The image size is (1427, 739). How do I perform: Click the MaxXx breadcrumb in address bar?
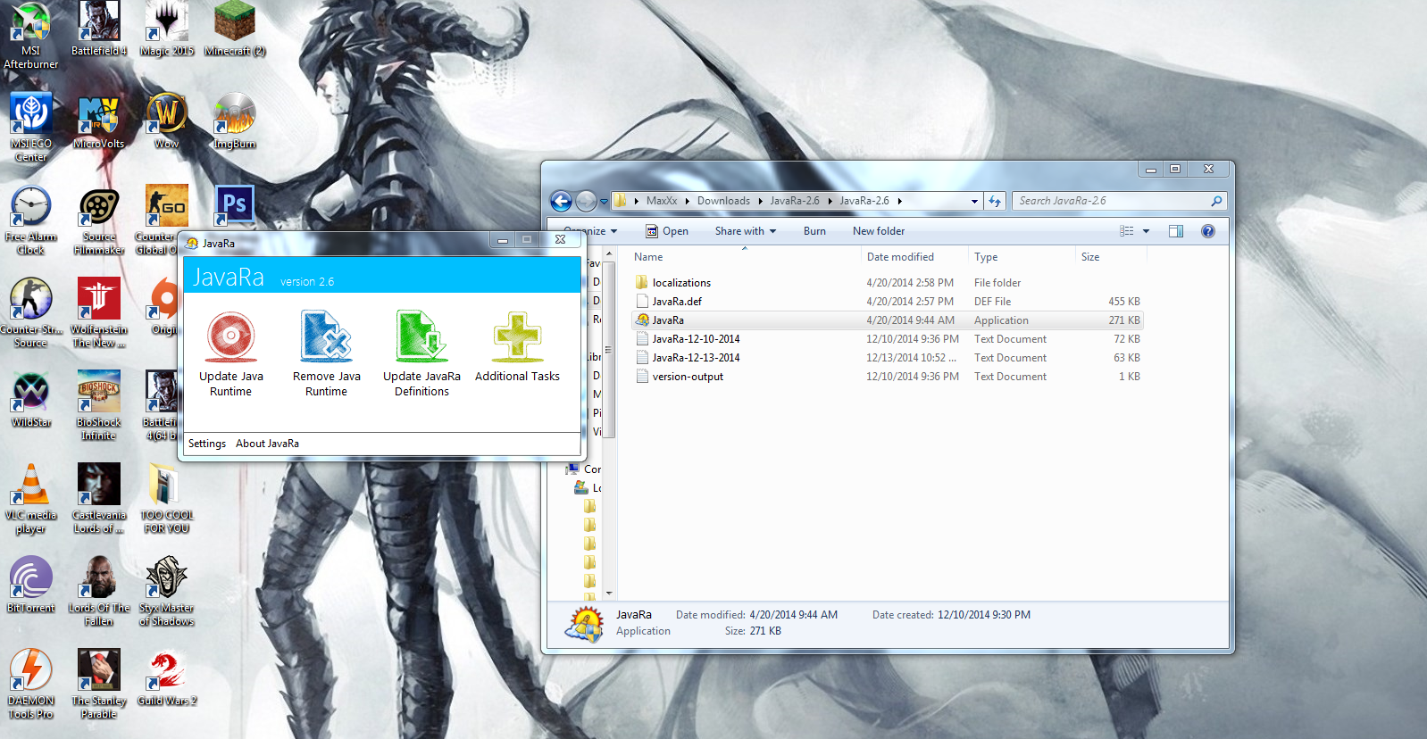pyautogui.click(x=662, y=202)
